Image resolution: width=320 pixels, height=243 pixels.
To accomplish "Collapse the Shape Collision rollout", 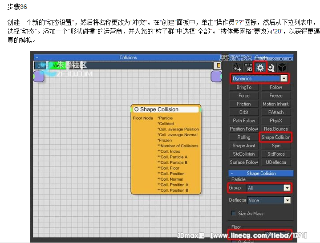I will tap(231, 174).
